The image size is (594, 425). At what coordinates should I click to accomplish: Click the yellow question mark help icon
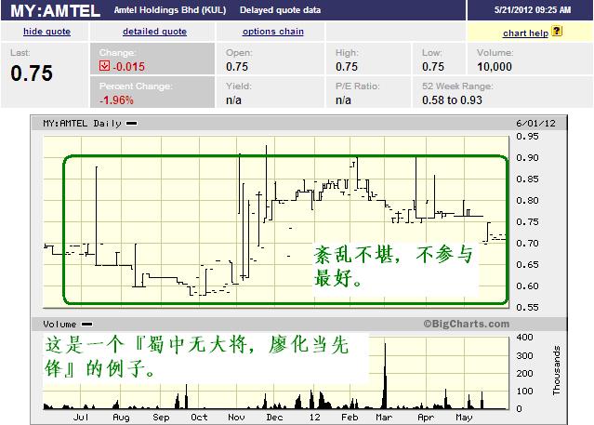557,31
